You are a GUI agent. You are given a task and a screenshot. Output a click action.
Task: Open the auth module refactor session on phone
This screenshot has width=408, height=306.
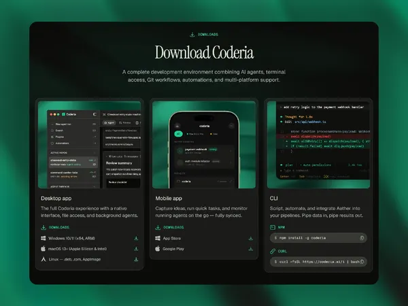(204, 163)
